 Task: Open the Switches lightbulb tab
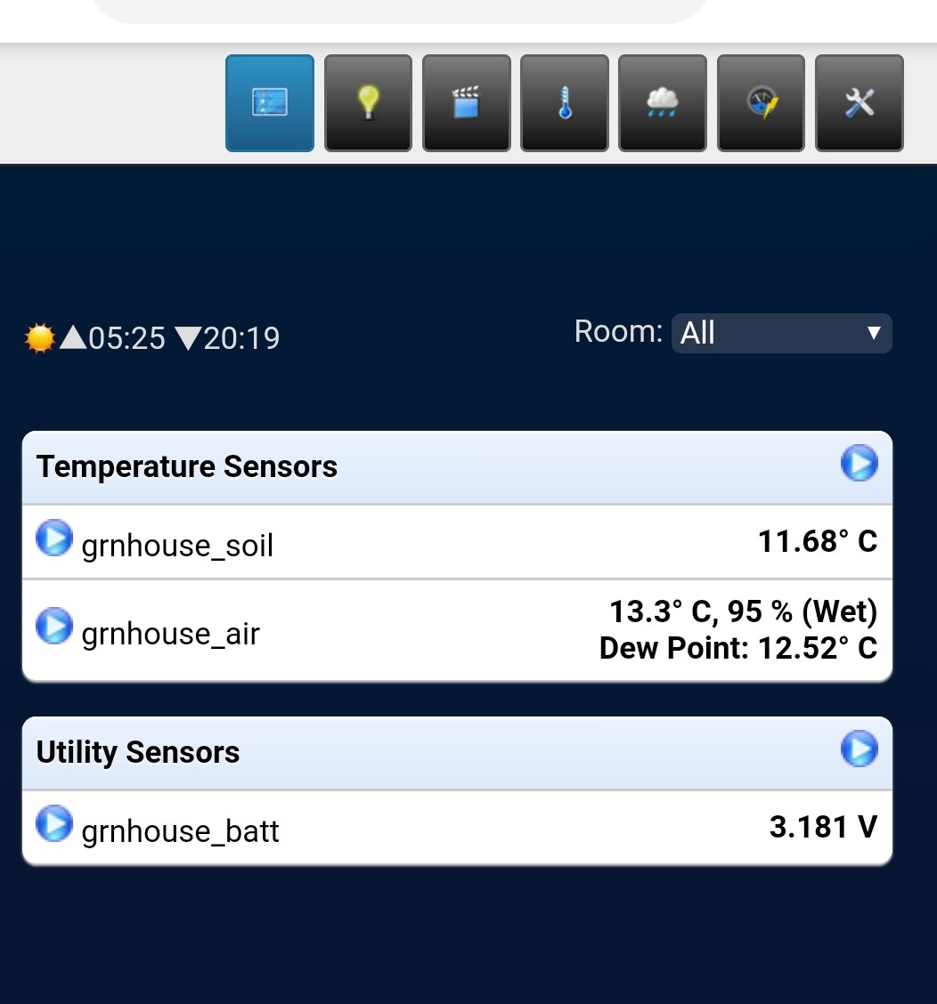pyautogui.click(x=368, y=103)
